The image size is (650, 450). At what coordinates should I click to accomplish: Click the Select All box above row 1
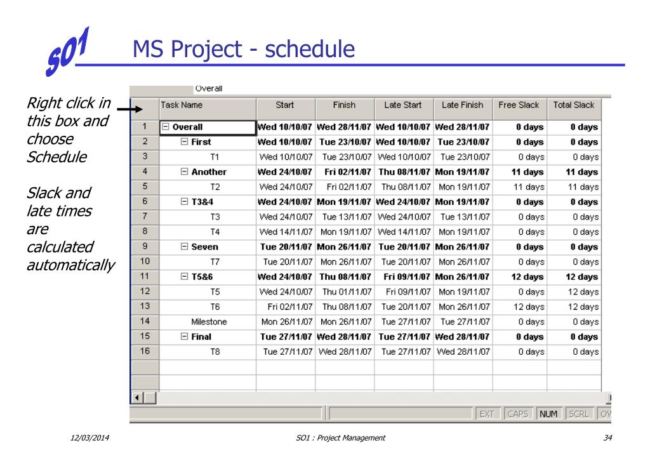[145, 109]
